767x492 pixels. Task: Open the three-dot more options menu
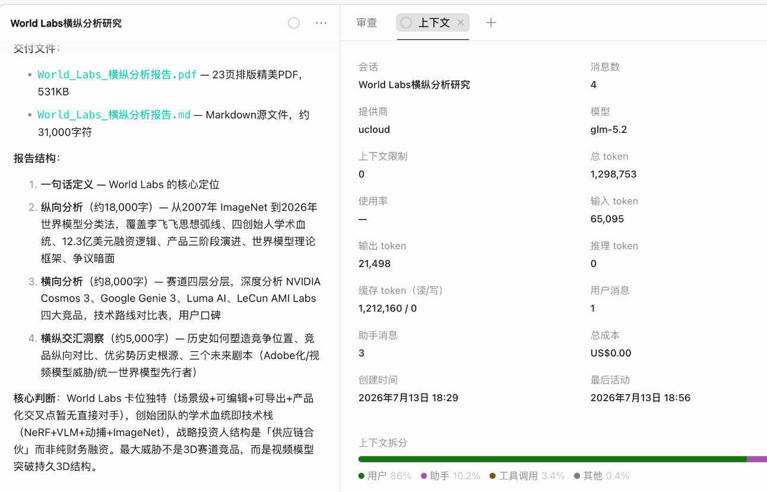(x=321, y=23)
